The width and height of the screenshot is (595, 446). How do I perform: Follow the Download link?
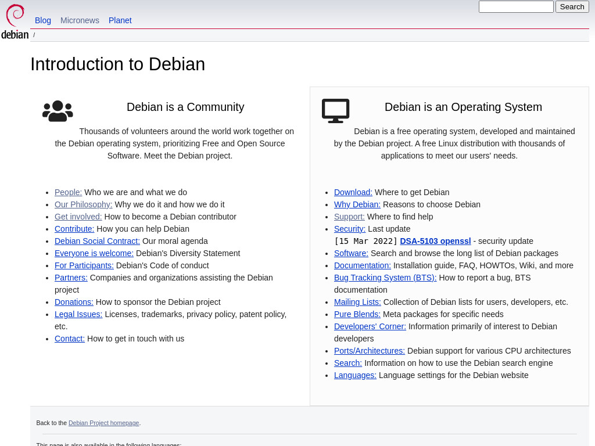(x=353, y=192)
